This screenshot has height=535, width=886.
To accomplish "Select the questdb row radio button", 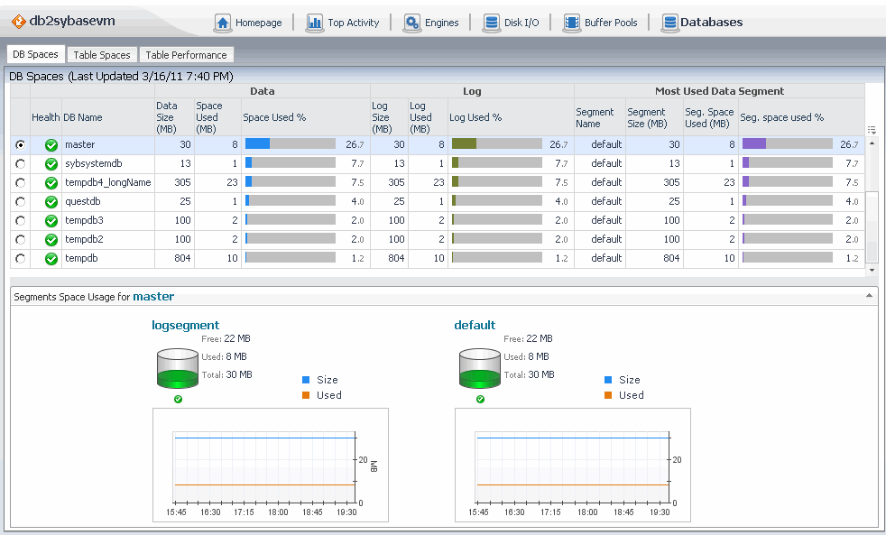I will (x=20, y=202).
